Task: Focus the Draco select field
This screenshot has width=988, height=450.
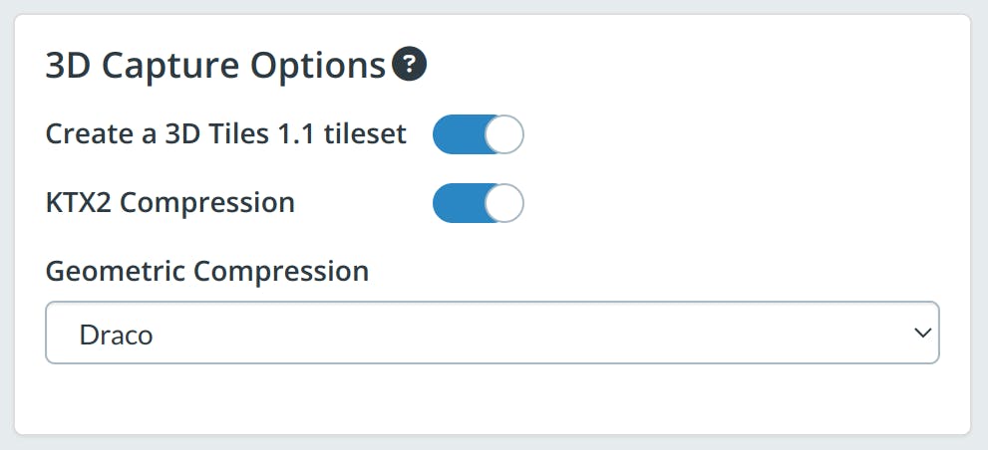Action: [492, 333]
